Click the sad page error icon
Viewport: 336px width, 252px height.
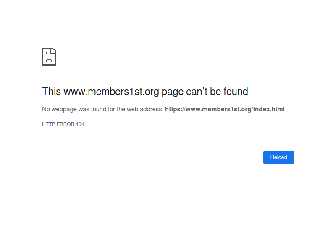[49, 57]
